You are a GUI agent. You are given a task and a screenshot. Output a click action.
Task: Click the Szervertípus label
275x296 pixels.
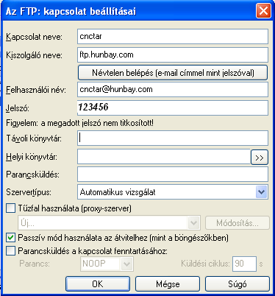point(29,192)
